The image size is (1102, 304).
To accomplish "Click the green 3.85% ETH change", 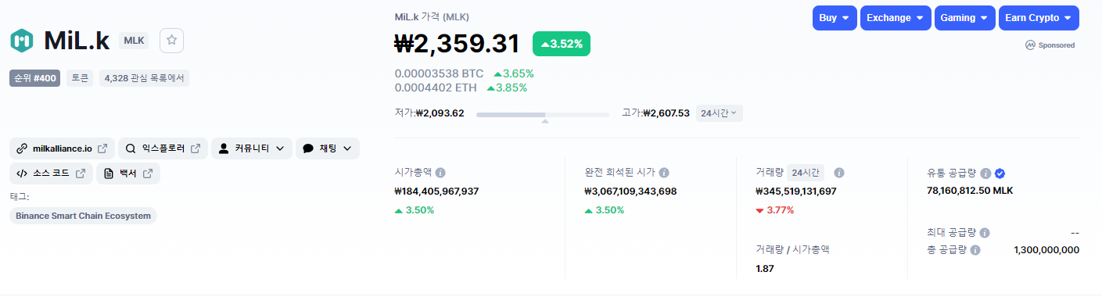I will coord(507,88).
